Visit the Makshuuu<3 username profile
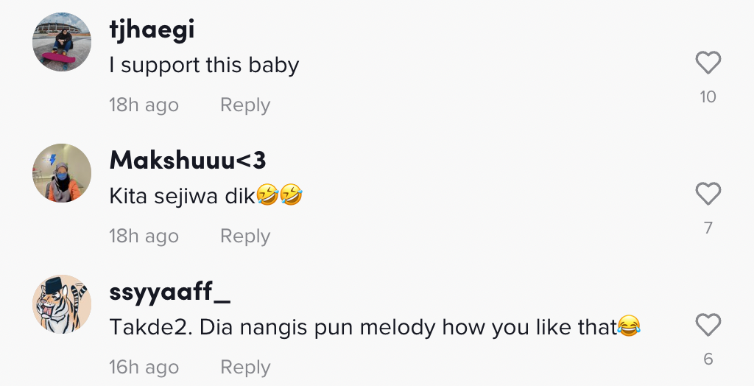 coord(188,160)
